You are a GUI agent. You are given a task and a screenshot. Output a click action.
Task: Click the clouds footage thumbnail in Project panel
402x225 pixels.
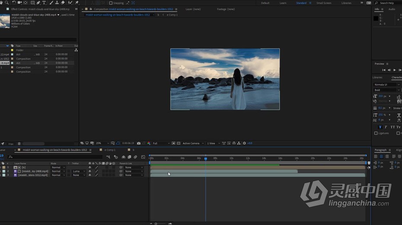pyautogui.click(x=5, y=21)
